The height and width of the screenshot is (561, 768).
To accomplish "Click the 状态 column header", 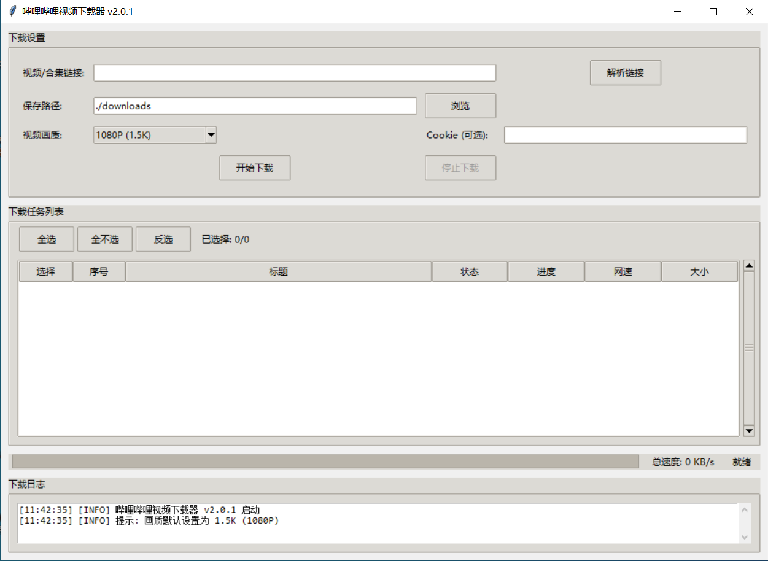I will tap(470, 272).
